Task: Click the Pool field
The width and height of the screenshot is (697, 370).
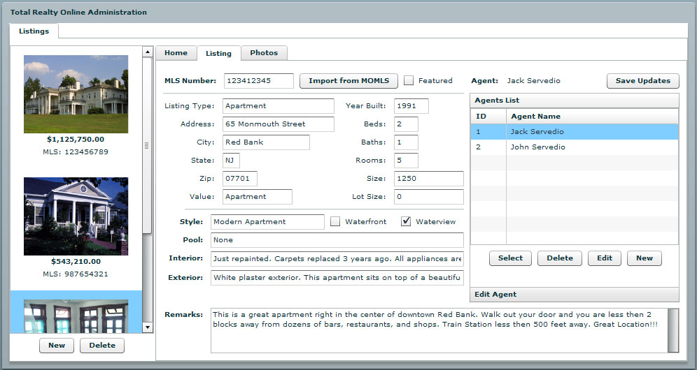Action: point(337,240)
